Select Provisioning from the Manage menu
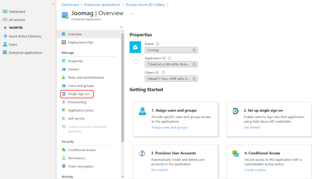312x179 pixels. (77, 102)
